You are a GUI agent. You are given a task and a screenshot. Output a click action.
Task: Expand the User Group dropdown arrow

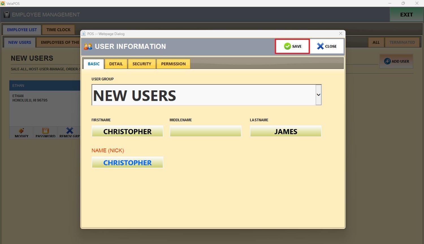click(318, 95)
